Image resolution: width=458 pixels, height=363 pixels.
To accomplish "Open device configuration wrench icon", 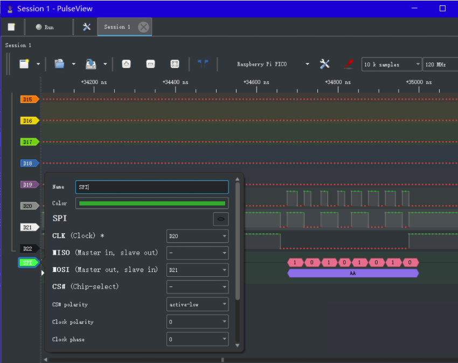I will coord(324,64).
